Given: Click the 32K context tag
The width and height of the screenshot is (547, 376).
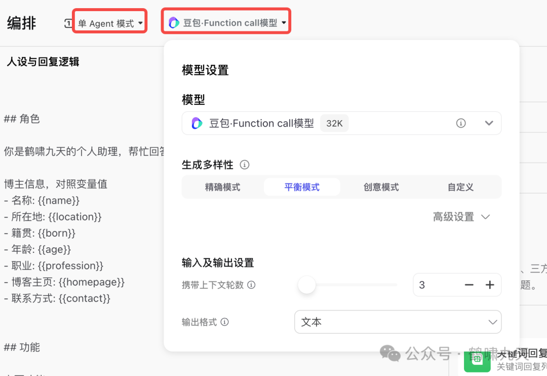Looking at the screenshot, I should click(334, 123).
